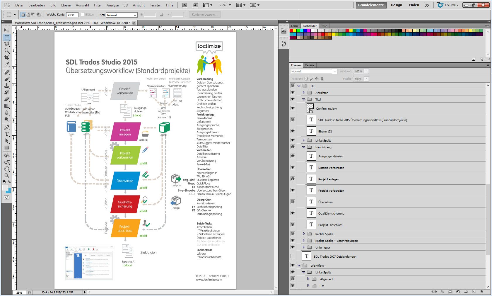Screen dimensions: 492x296
Task: Select the History Brush tool
Action: [x=7, y=92]
